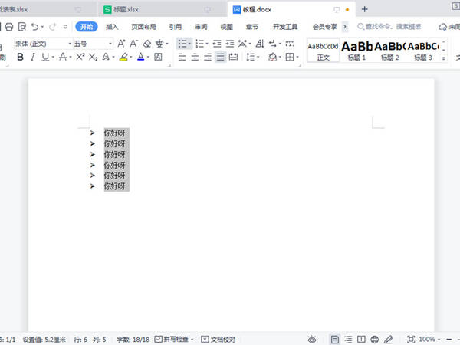Viewport: 460px width, 345px height.
Task: Click the fit page zoom icon
Action: (411, 340)
